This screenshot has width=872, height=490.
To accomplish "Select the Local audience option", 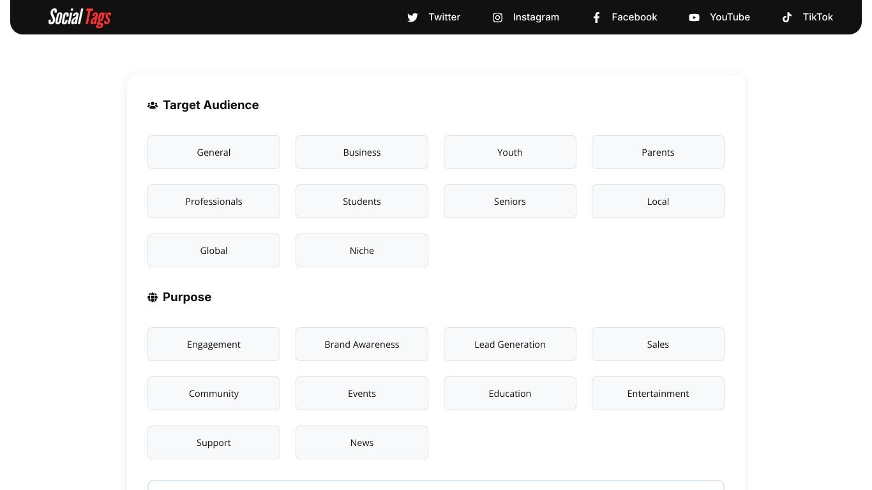I will tap(658, 201).
